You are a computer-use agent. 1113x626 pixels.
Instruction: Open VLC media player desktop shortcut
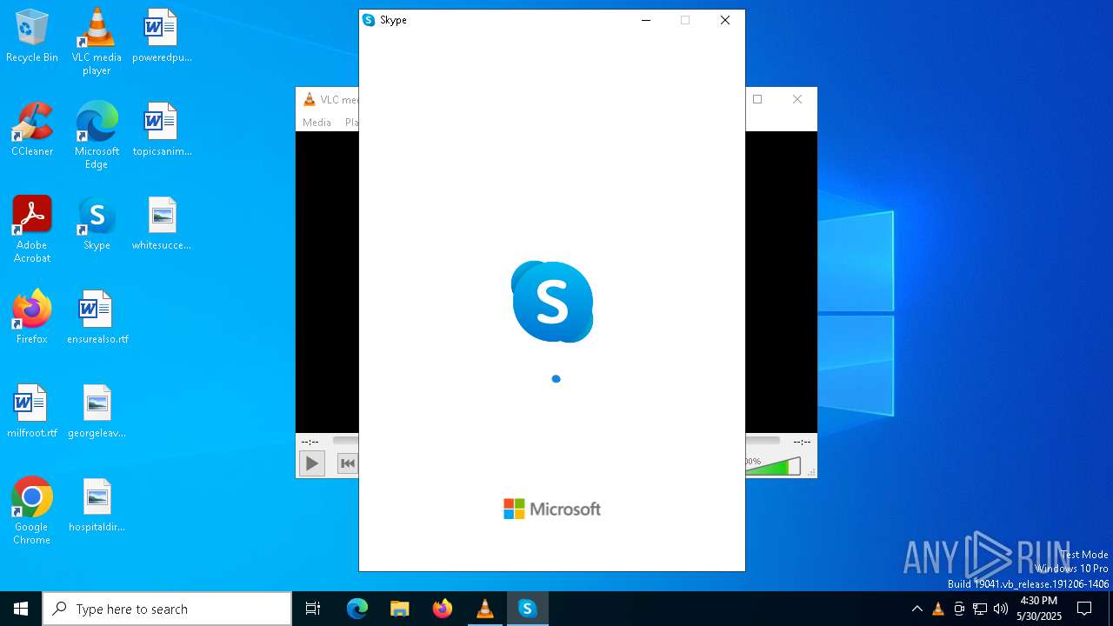pyautogui.click(x=97, y=42)
